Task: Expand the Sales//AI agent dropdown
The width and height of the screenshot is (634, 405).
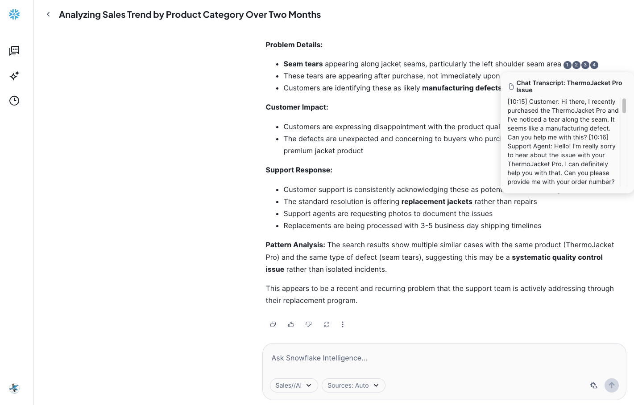Action: pyautogui.click(x=294, y=385)
